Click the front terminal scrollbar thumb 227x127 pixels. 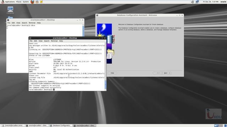(105, 84)
